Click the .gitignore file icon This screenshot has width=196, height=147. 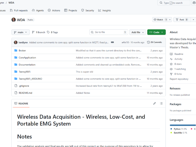16,86
